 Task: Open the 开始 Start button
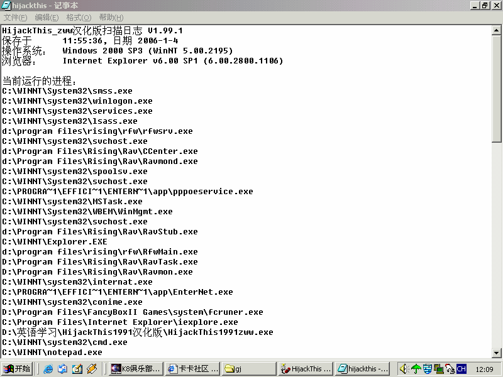pos(17,369)
